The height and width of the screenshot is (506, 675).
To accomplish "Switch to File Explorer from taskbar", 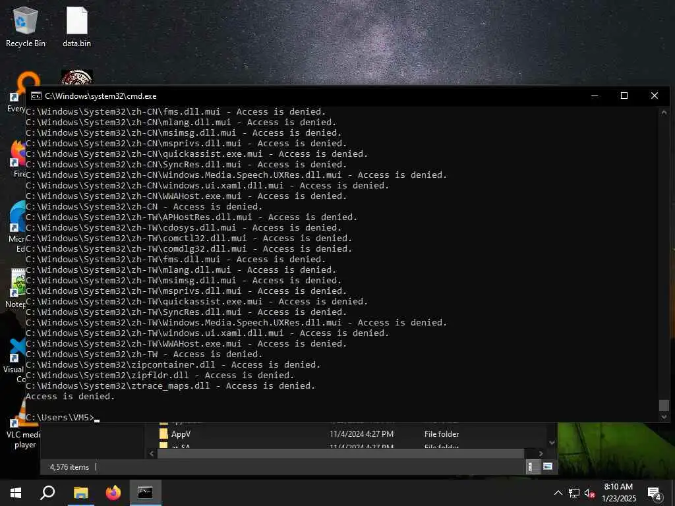I will pos(80,493).
